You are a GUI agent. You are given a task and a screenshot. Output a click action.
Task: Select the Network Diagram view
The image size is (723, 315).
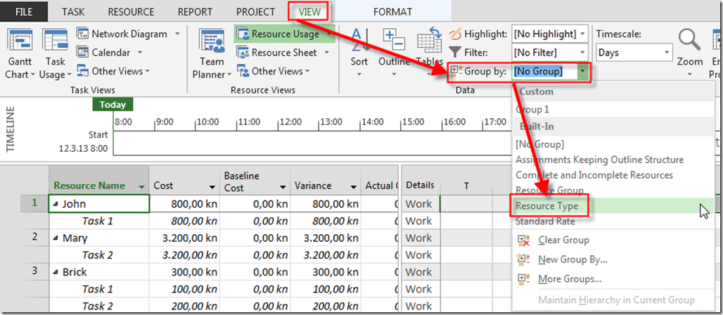tap(129, 34)
